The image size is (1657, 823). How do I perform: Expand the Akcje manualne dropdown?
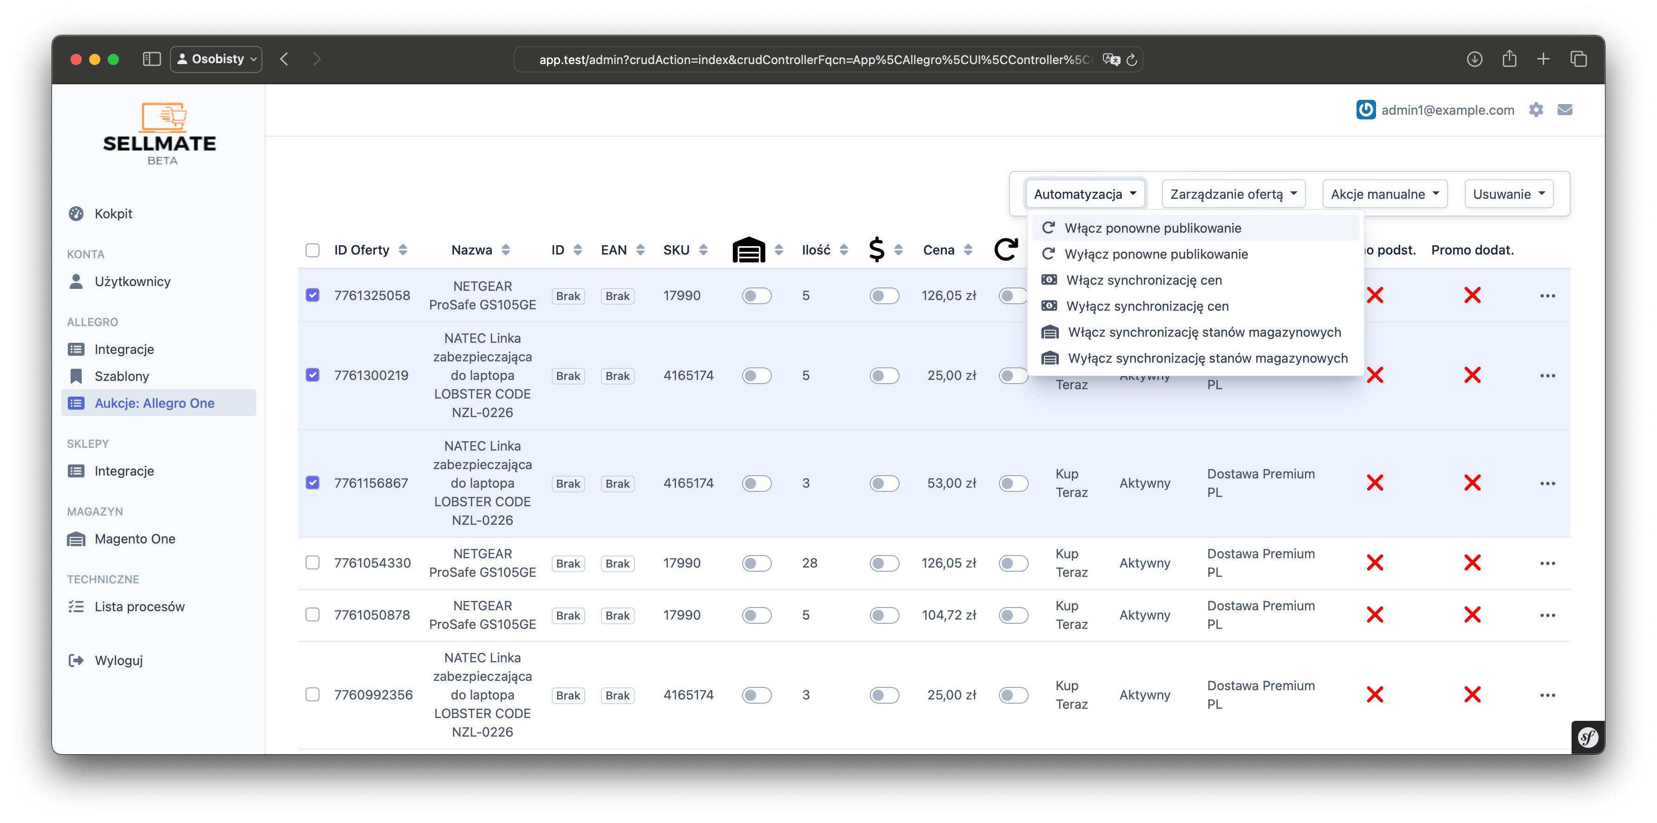1384,194
